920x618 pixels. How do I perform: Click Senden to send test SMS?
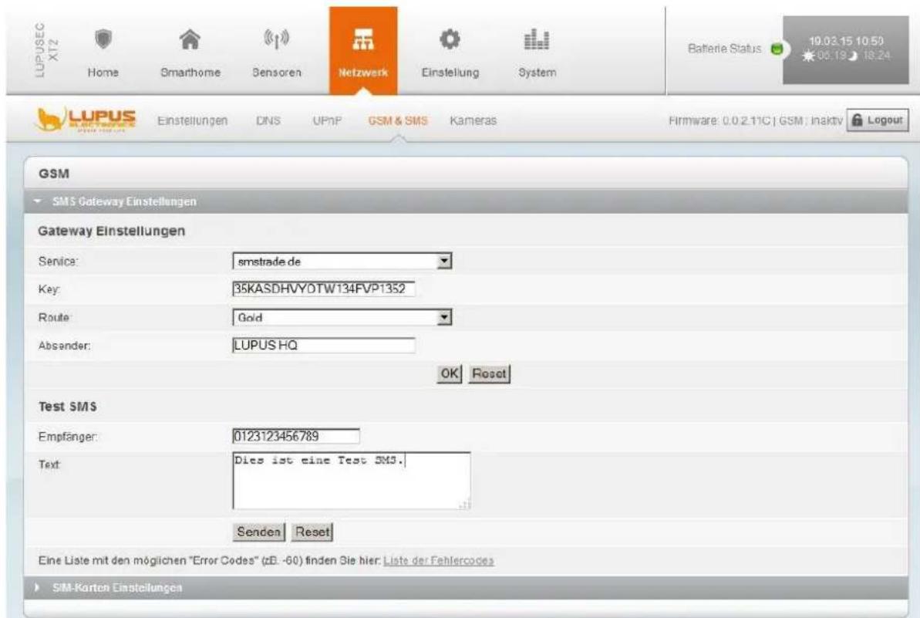[x=259, y=532]
